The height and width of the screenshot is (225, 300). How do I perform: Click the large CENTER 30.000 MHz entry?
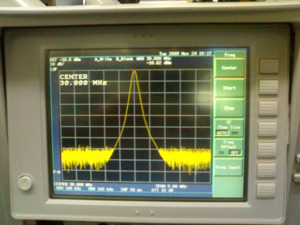(x=83, y=80)
